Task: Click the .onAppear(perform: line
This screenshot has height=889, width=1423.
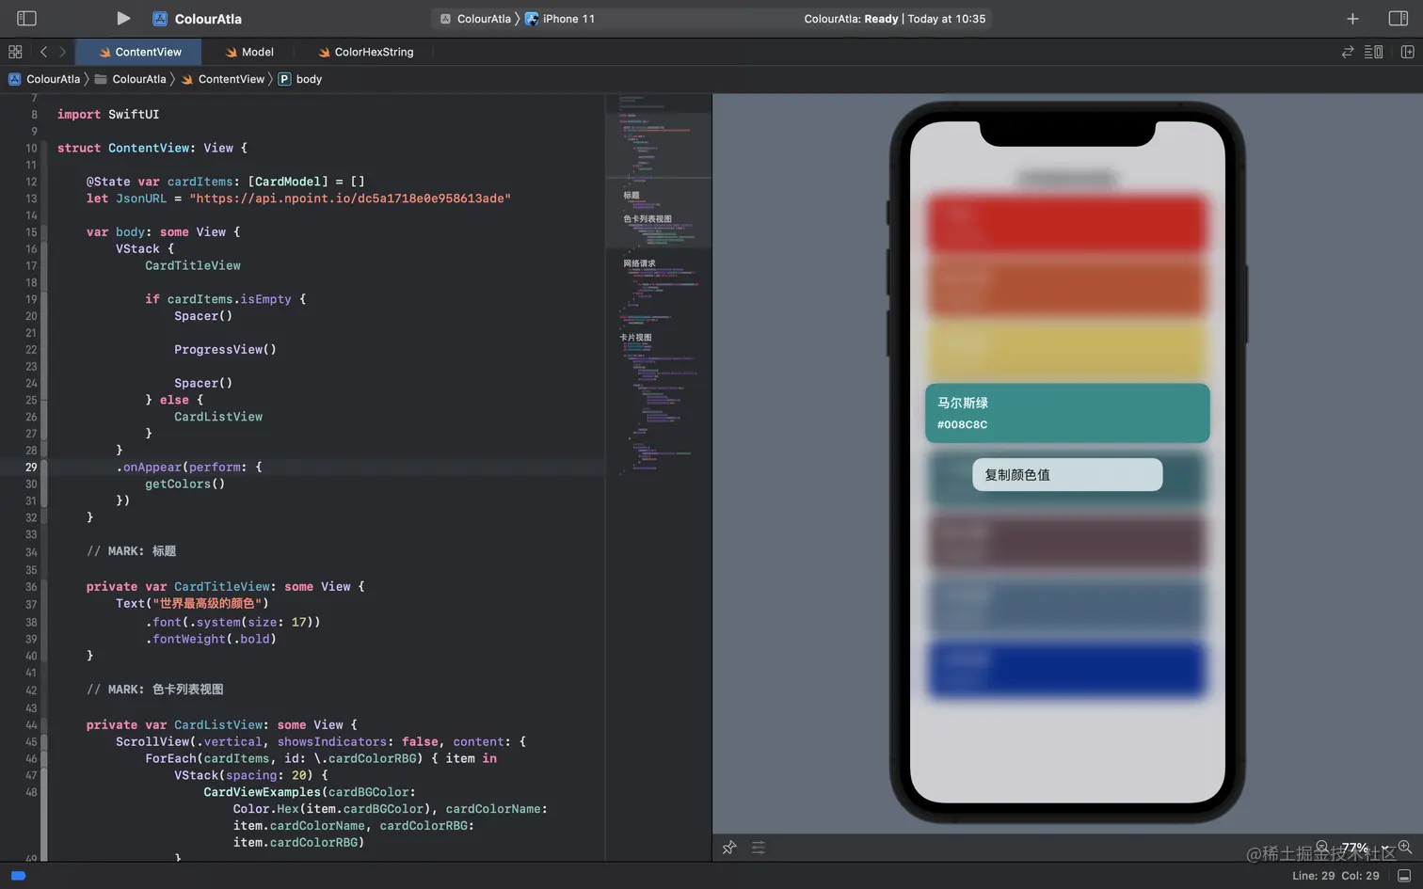Action: pos(189,468)
